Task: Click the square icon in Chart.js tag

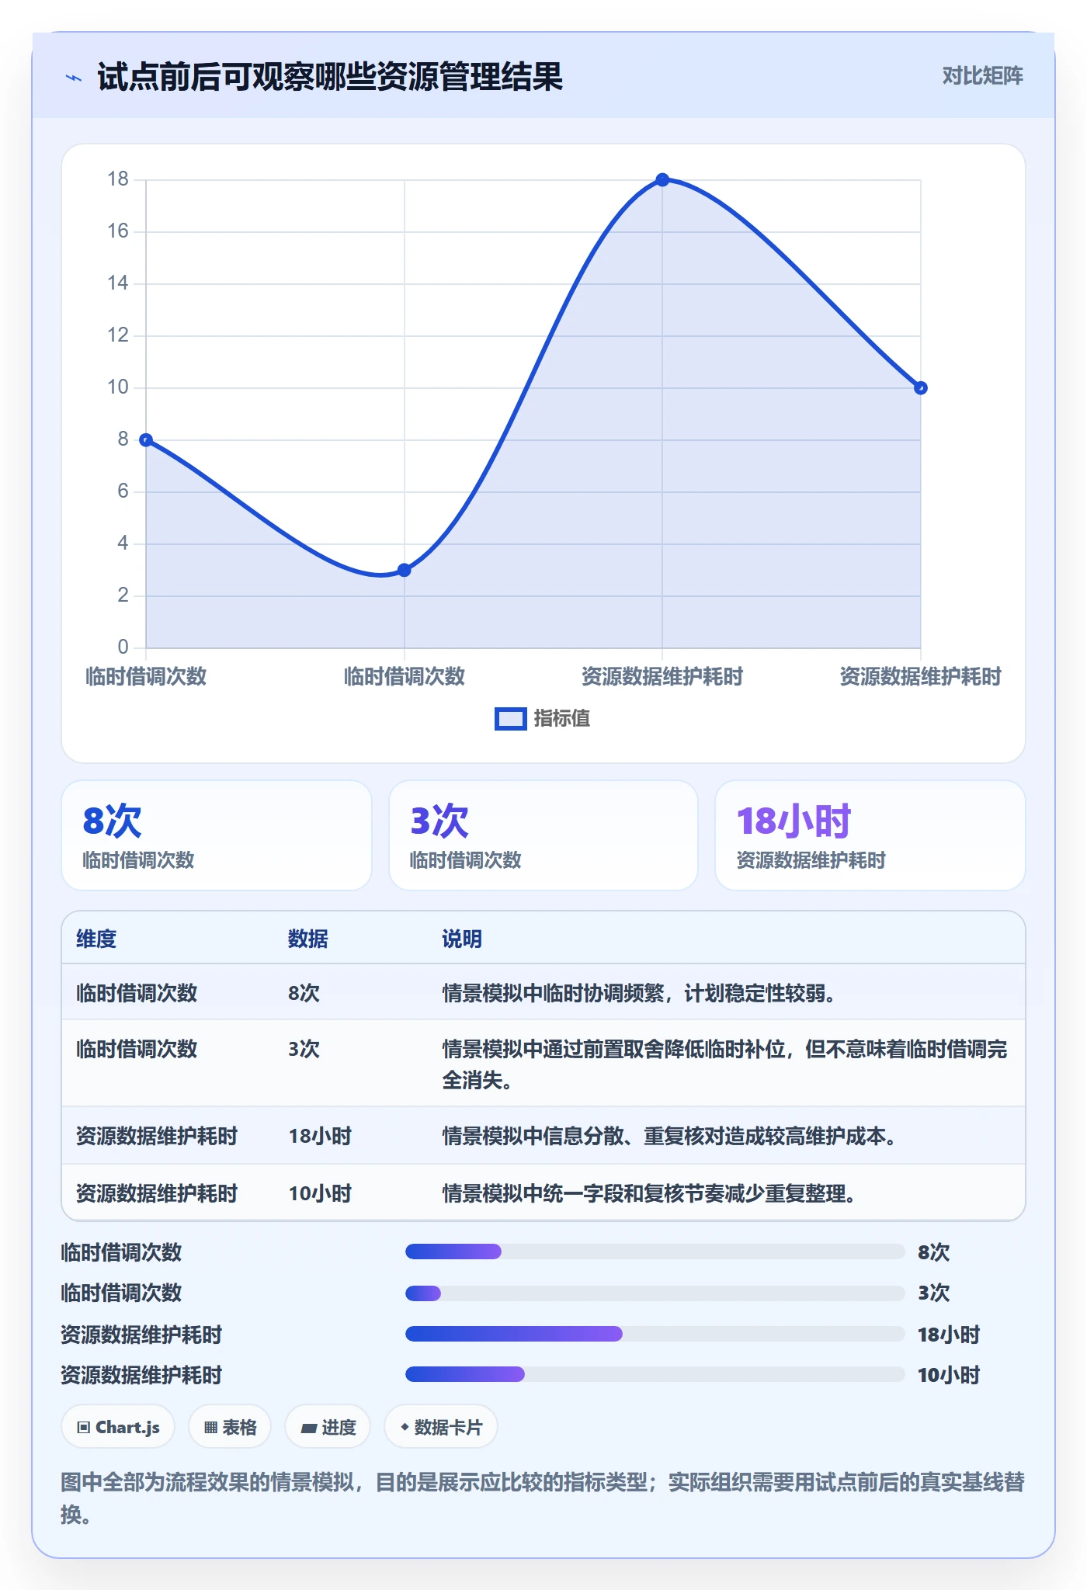Action: click(84, 1428)
